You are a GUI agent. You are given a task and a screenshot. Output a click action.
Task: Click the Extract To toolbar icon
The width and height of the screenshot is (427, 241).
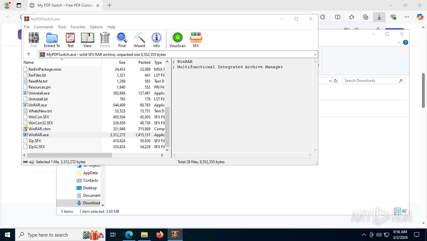tap(52, 40)
